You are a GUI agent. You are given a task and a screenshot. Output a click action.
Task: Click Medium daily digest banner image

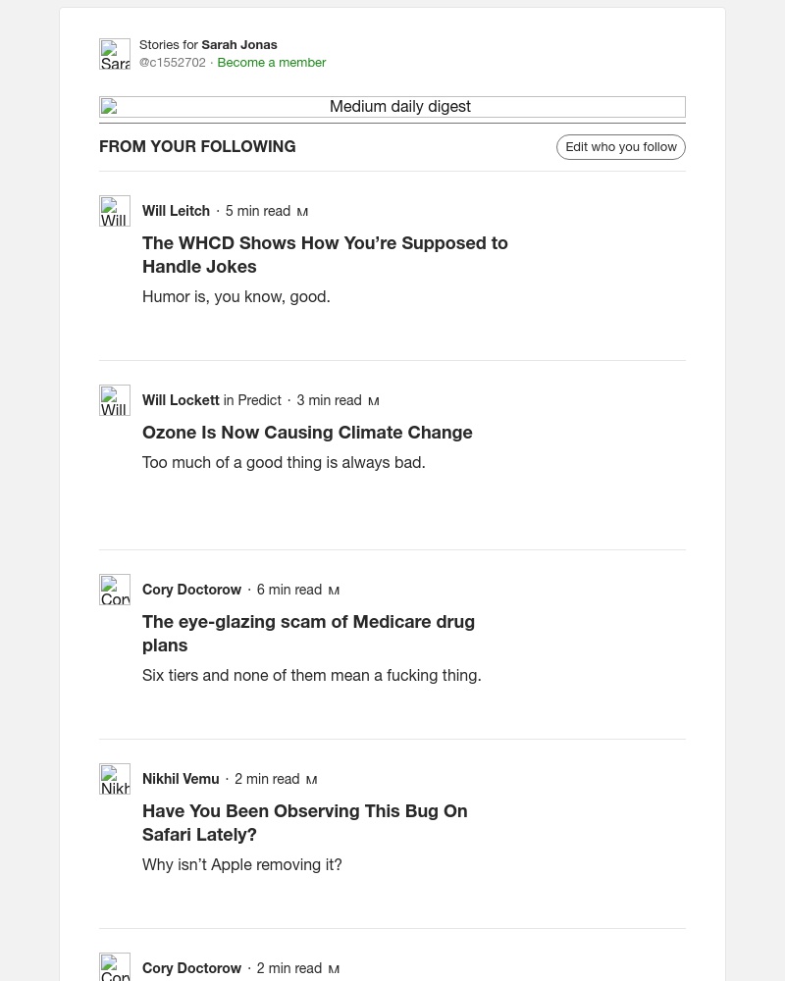tap(392, 107)
